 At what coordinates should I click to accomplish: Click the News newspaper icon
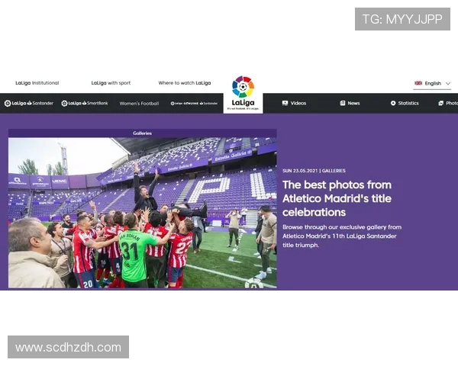(343, 103)
